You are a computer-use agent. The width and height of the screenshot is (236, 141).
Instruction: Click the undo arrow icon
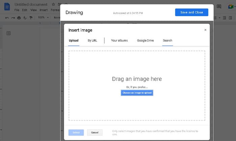[7, 17]
